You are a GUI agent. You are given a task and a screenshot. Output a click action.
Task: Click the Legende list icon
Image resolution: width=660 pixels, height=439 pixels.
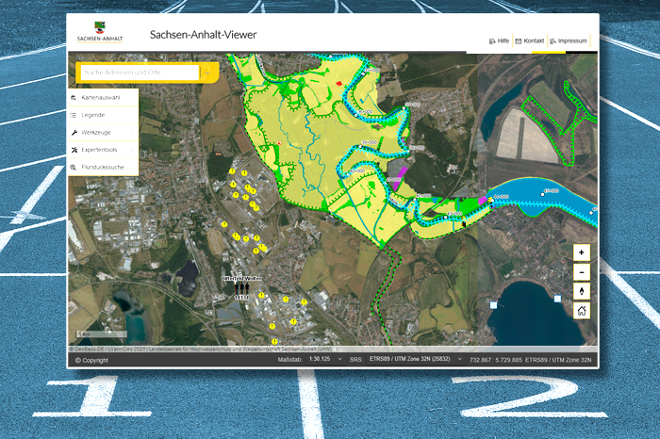pyautogui.click(x=74, y=115)
